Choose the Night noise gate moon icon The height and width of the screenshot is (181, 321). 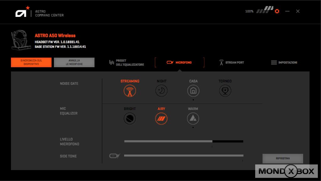pyautogui.click(x=162, y=91)
